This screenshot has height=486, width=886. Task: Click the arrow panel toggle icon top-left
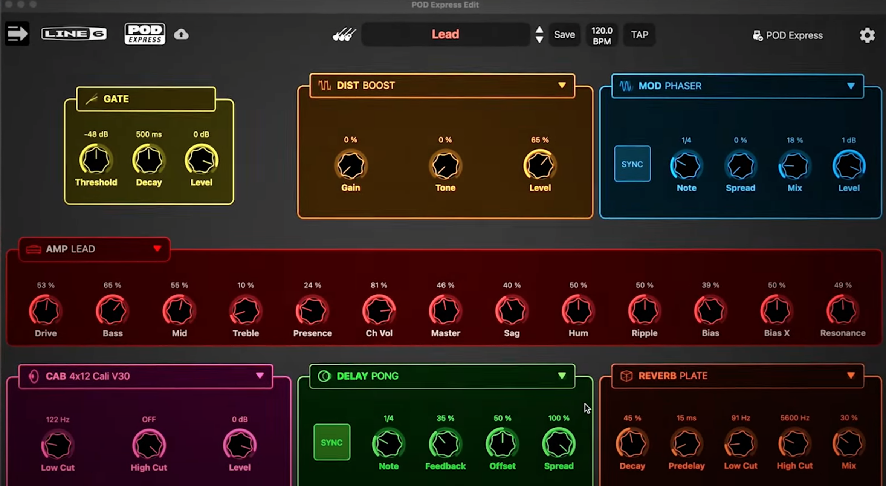17,34
